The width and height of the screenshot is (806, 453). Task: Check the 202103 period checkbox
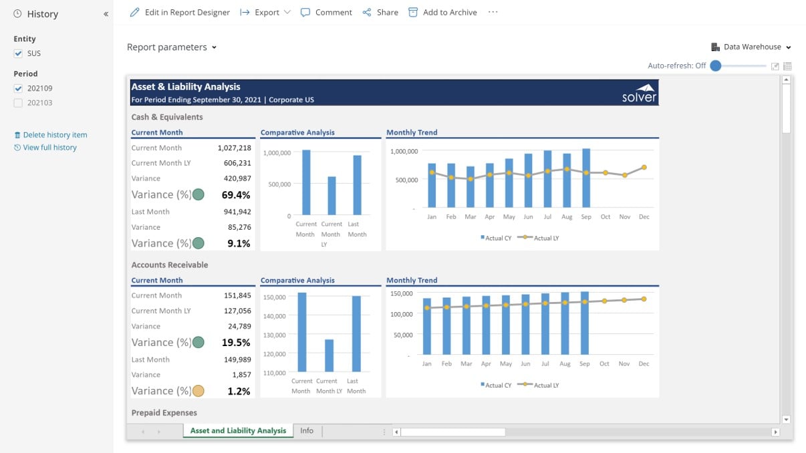click(18, 103)
